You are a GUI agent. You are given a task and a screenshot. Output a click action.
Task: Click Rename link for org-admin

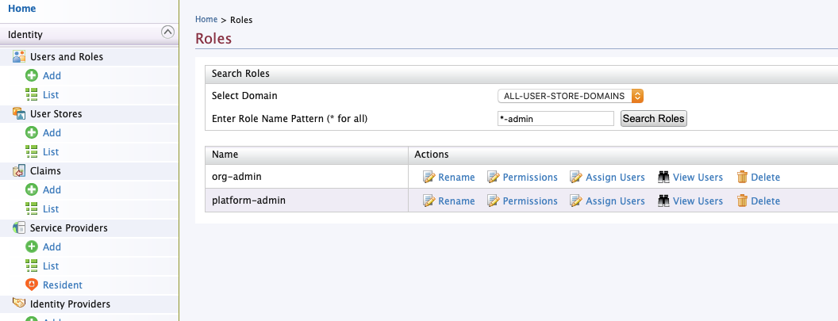456,178
